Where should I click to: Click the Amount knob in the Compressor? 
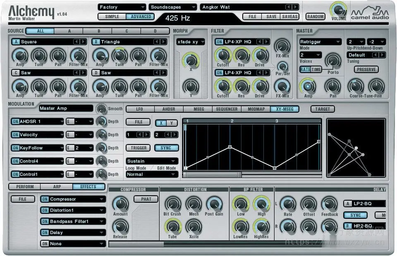(x=120, y=204)
